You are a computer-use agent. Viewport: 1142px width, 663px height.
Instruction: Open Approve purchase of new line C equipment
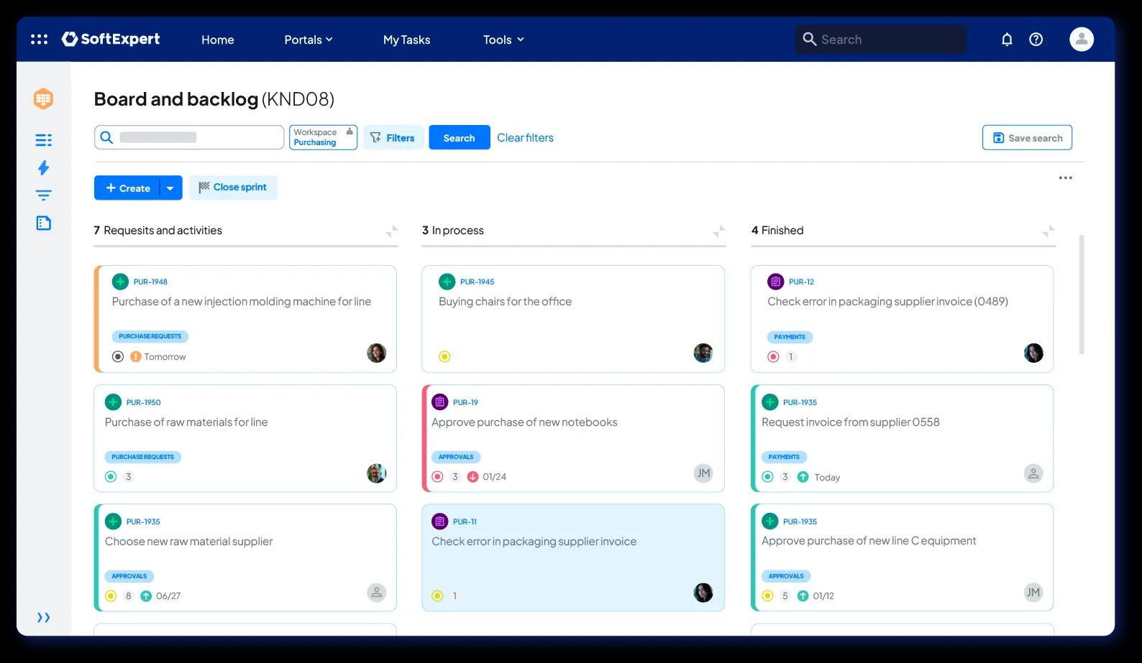coord(902,557)
